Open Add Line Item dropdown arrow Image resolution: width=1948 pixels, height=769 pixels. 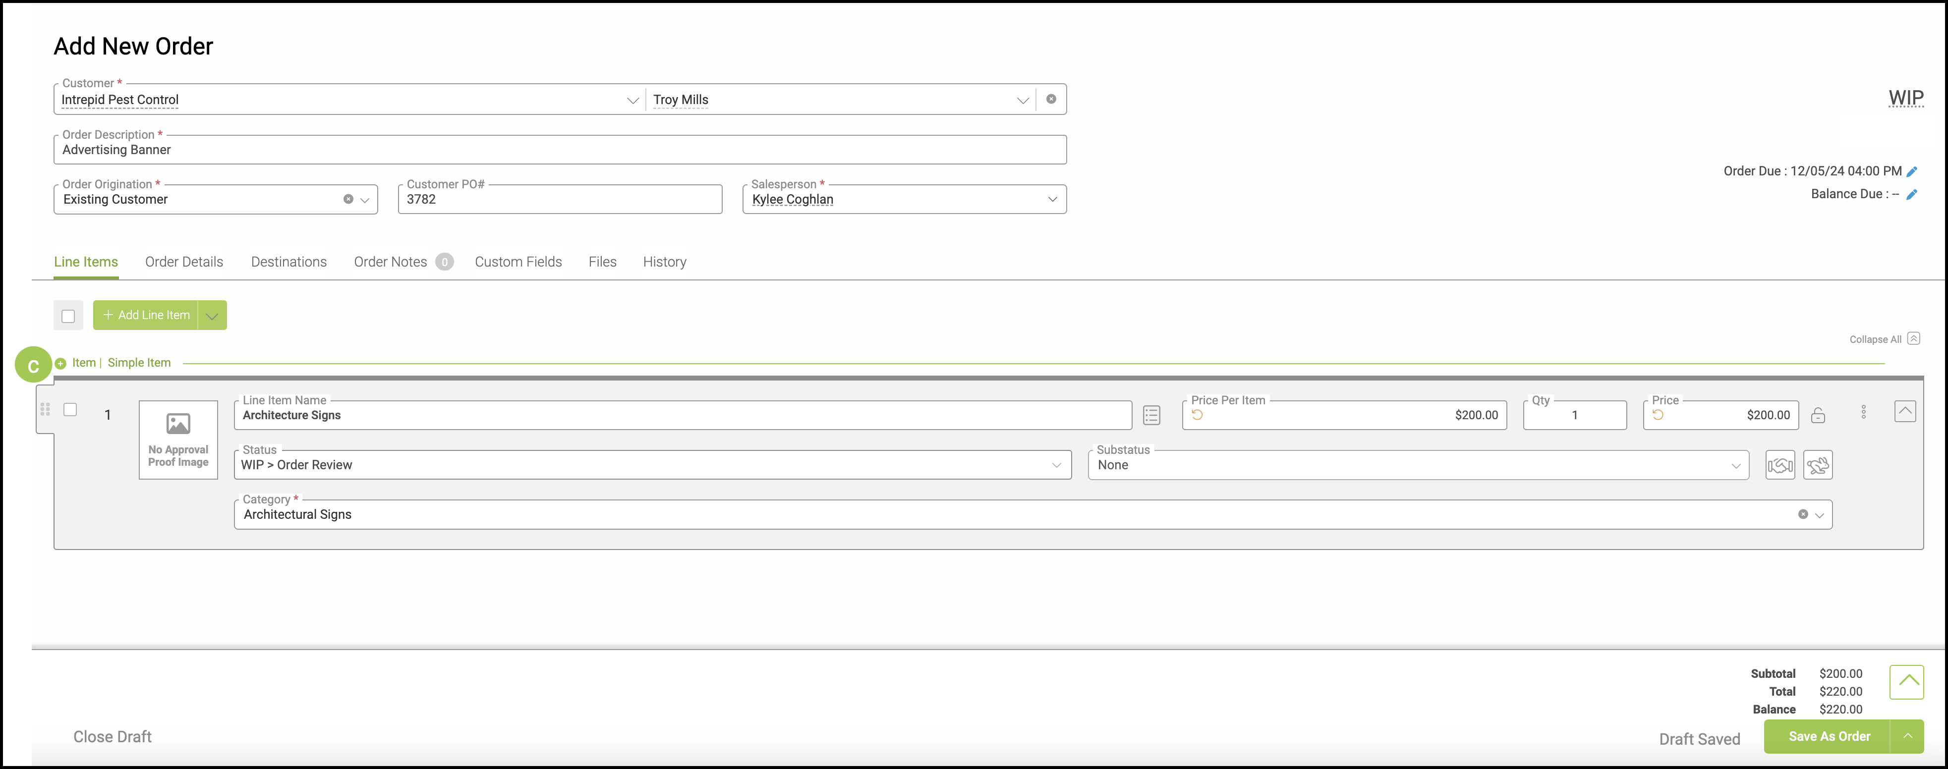point(213,316)
